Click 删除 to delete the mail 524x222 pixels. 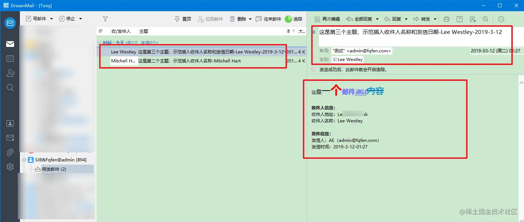238,19
